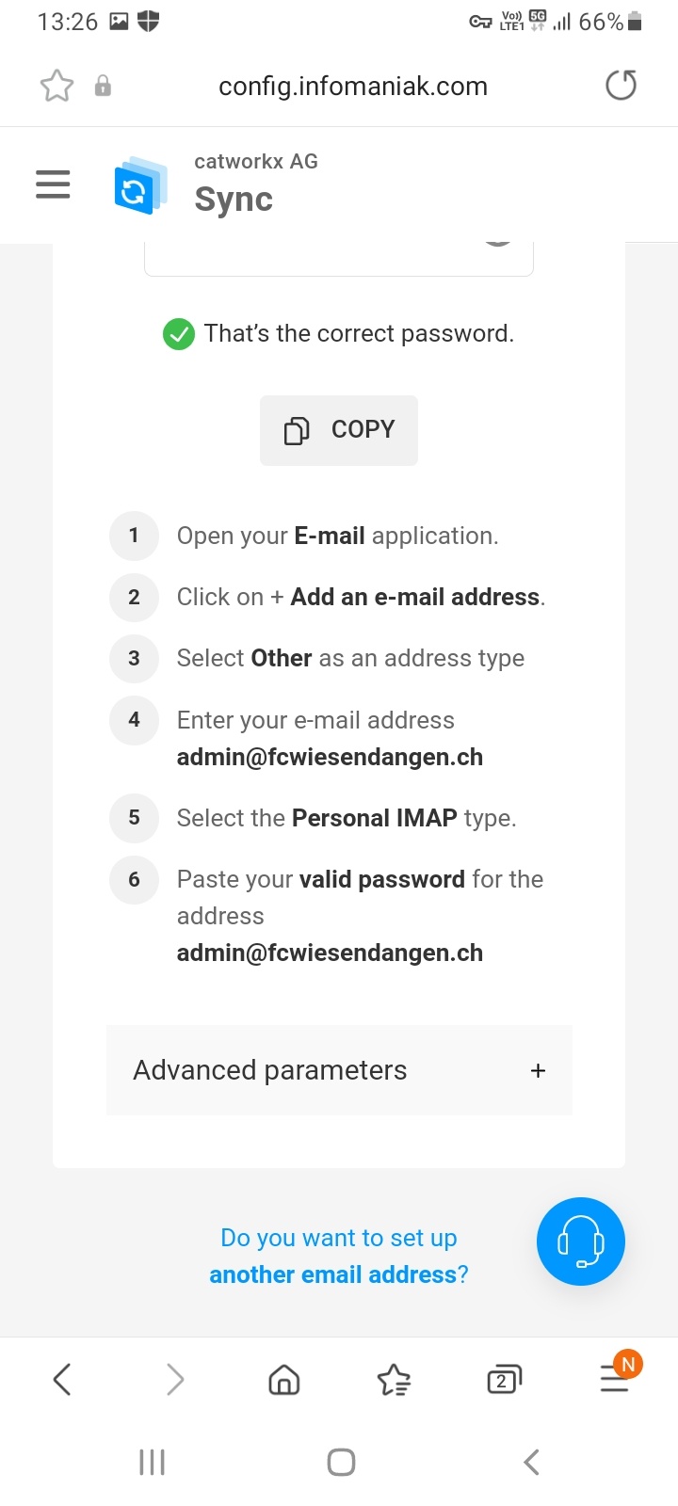The height and width of the screenshot is (1506, 678).
Task: Open the hamburger menu in the Sync header
Action: pyautogui.click(x=53, y=184)
